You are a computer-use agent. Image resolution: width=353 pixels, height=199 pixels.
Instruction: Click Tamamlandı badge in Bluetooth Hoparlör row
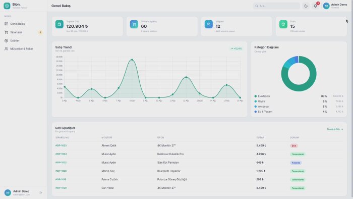(298, 171)
